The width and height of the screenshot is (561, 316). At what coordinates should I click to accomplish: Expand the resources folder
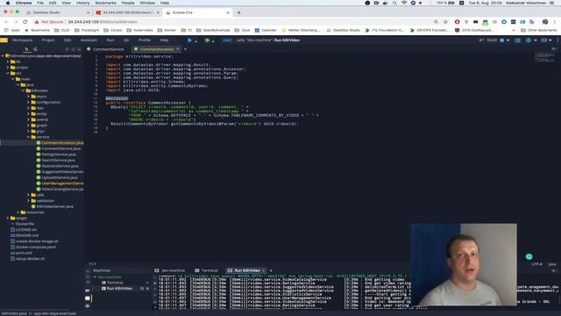click(18, 212)
